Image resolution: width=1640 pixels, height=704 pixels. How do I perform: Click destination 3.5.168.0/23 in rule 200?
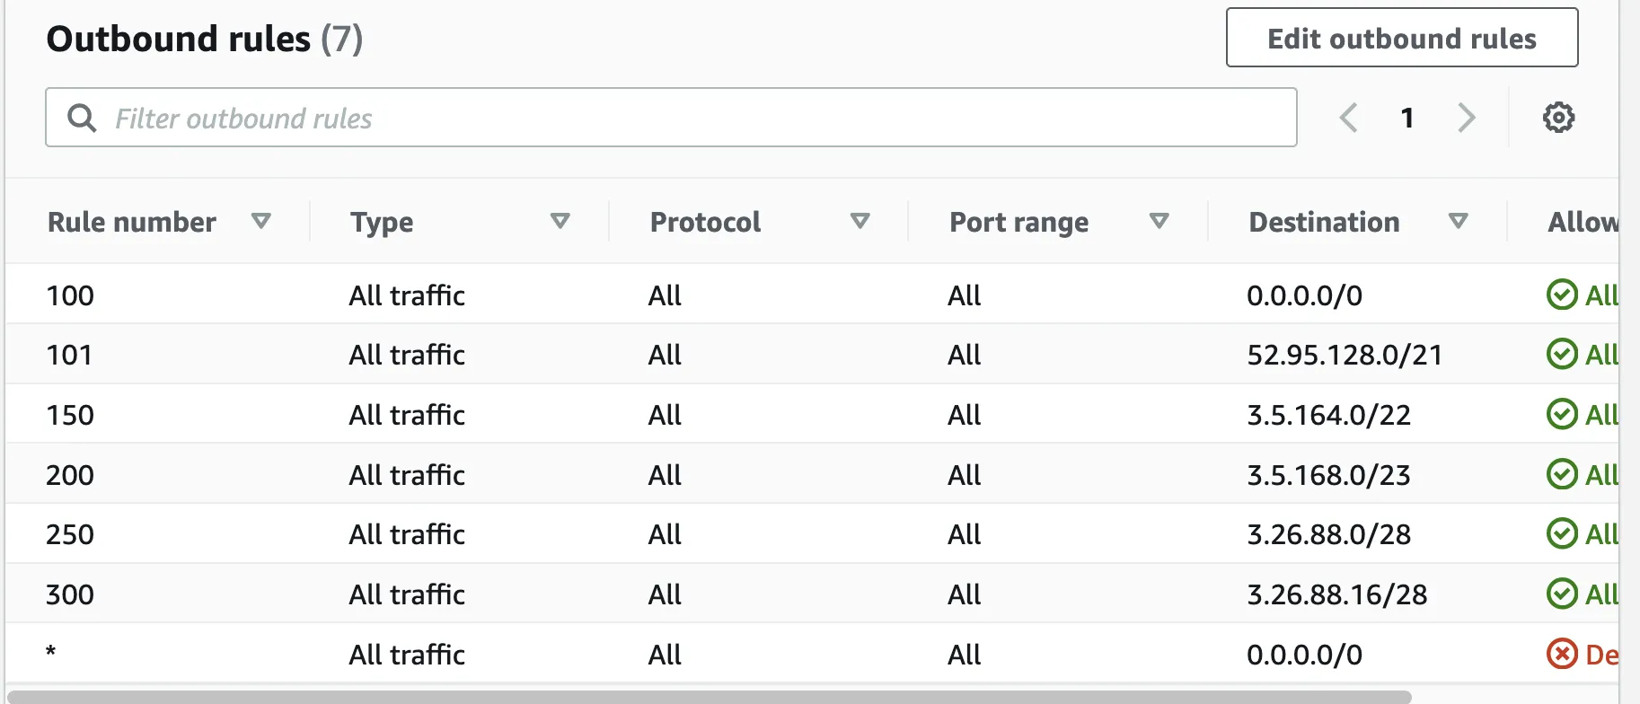point(1328,475)
